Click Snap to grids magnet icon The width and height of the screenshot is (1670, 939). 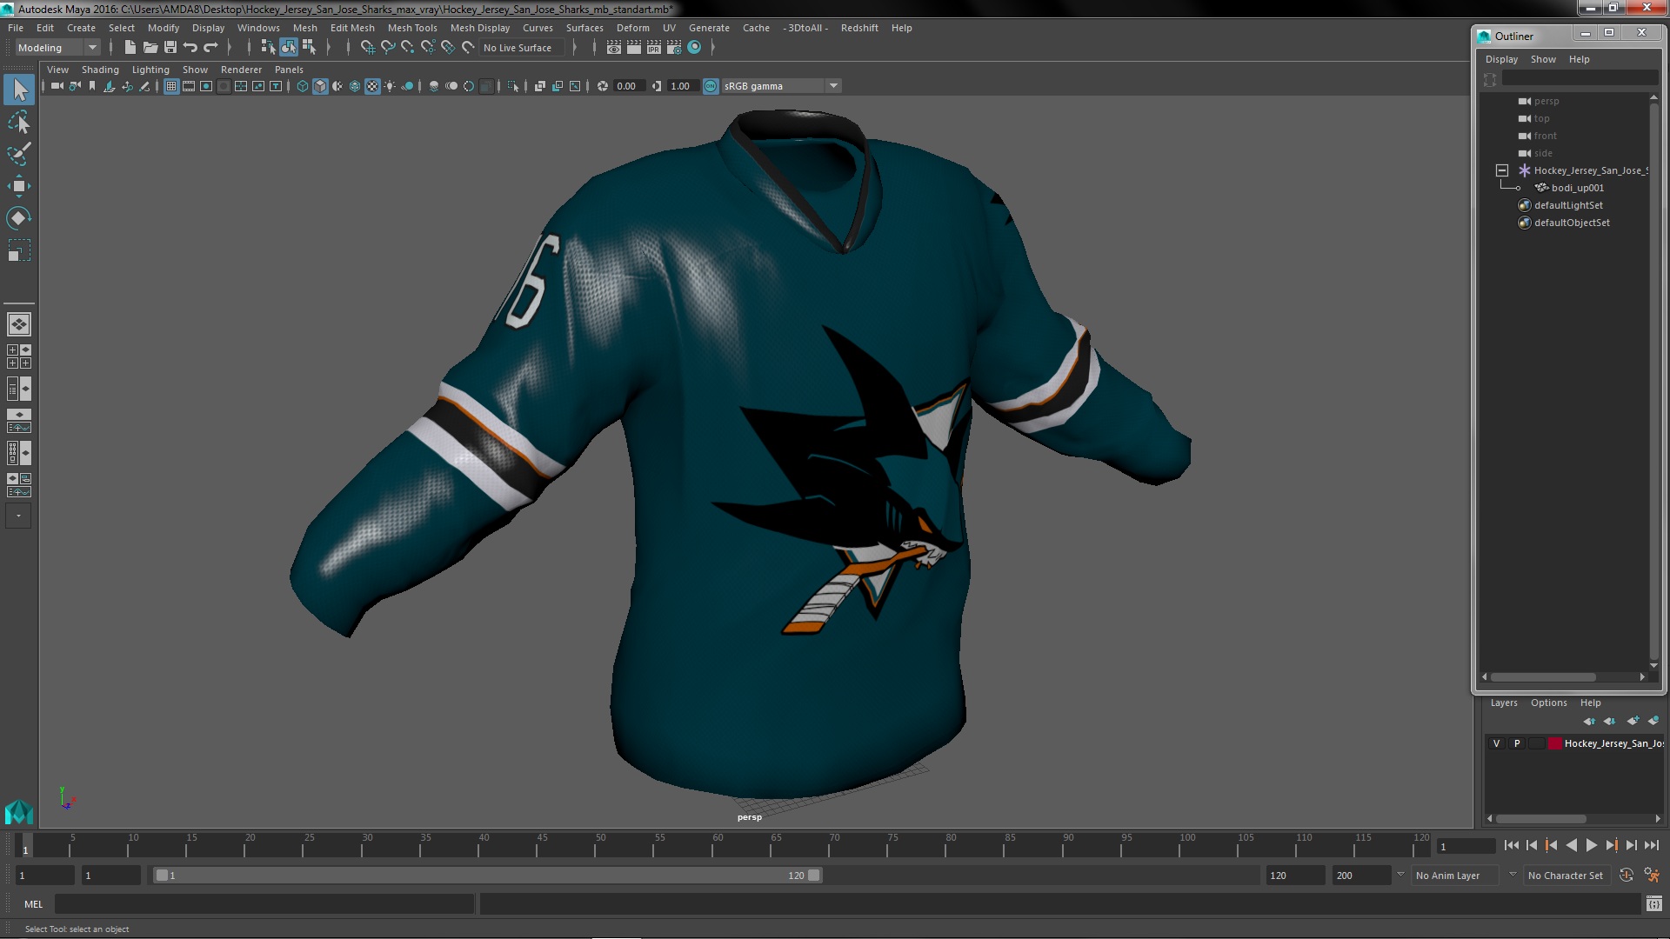point(368,48)
